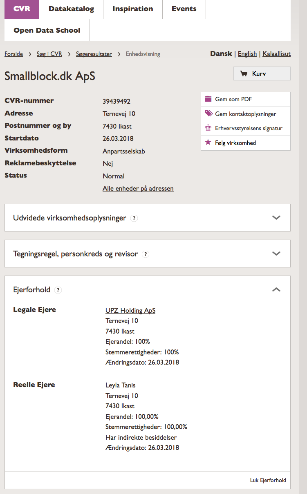The width and height of the screenshot is (307, 494).
Task: Go to the Events tab
Action: click(x=184, y=9)
